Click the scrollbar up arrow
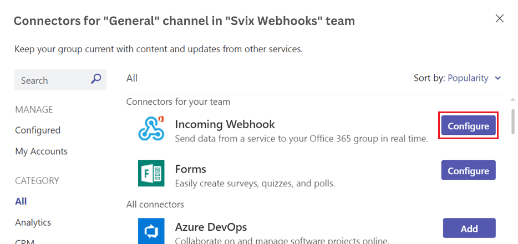The image size is (518, 244). click(x=512, y=99)
